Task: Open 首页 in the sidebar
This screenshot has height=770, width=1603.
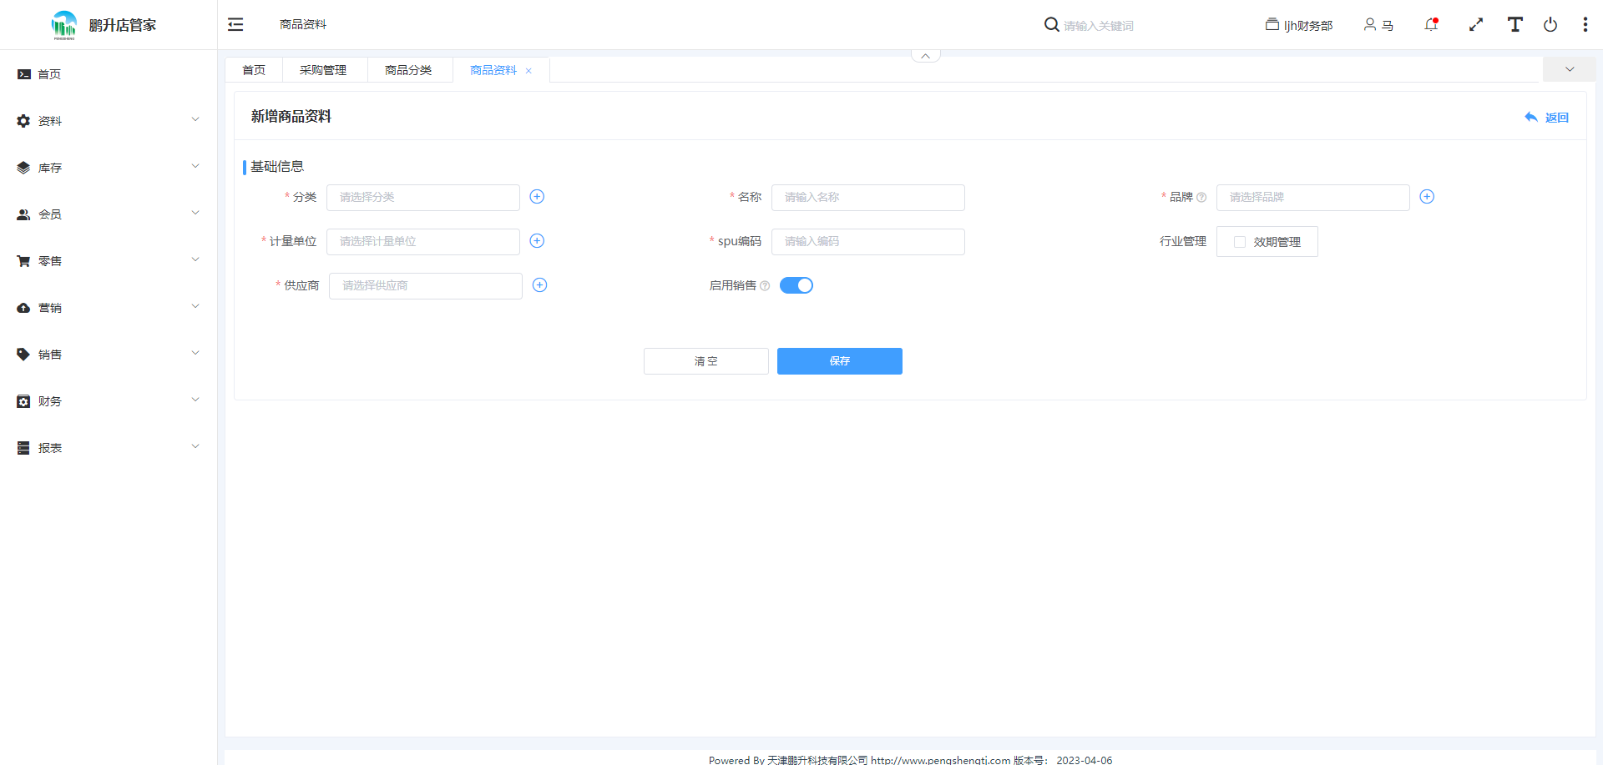Action: [109, 74]
